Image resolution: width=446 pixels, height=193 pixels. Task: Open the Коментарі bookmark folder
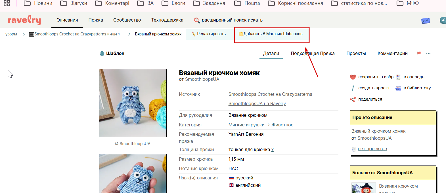pyautogui.click(x=112, y=3)
